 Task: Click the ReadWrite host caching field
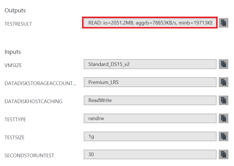click(x=150, y=100)
